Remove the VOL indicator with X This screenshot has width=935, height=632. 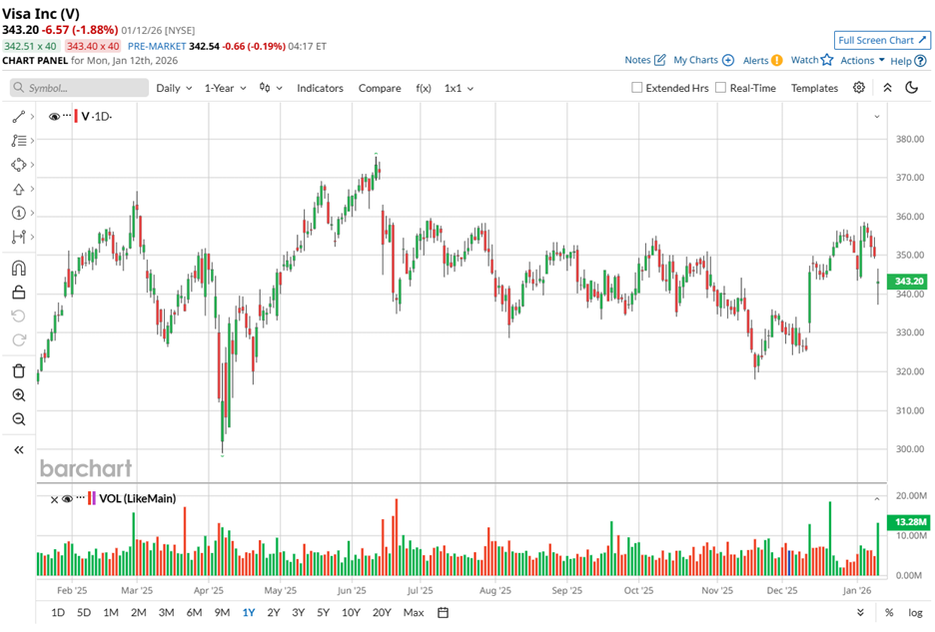(x=54, y=499)
